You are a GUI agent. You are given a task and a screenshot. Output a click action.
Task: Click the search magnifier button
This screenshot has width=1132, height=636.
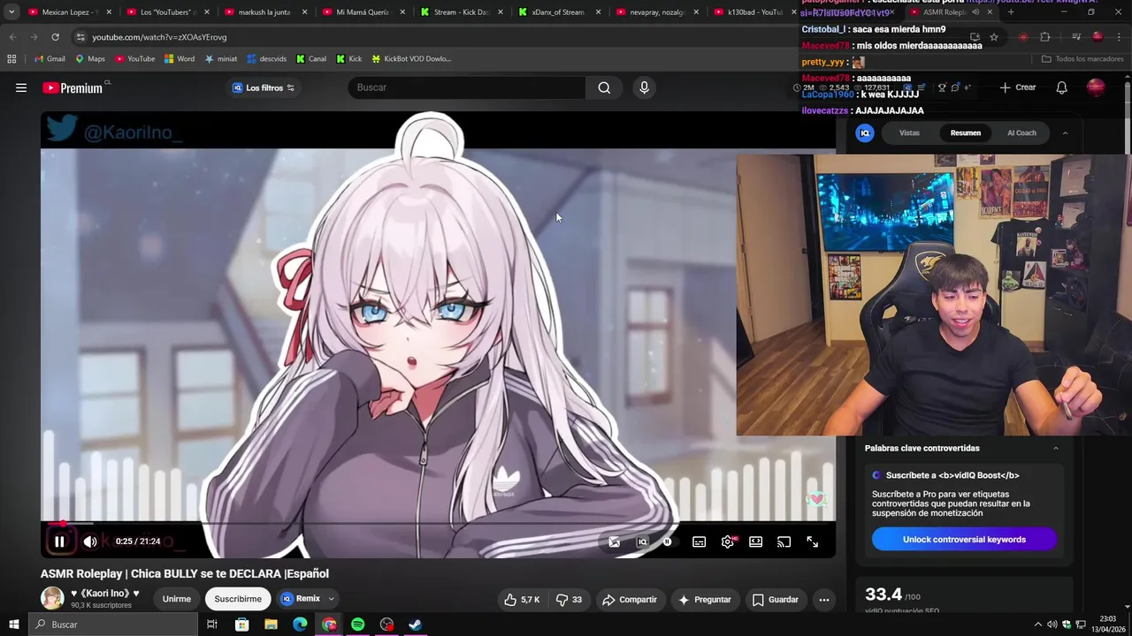(x=604, y=87)
